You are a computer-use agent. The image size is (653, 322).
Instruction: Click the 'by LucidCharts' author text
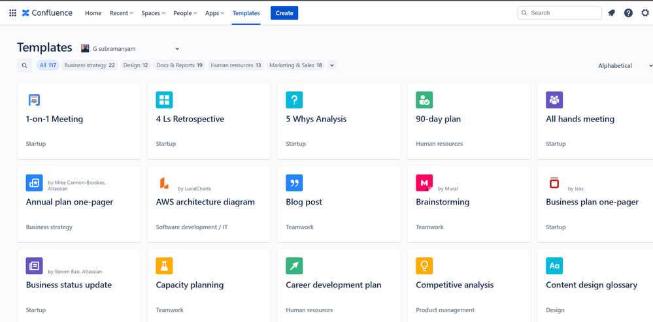(x=195, y=189)
